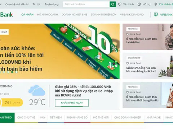
Task: Focus the Từ khoá tìm kiếm search field
Action: pos(86,4)
